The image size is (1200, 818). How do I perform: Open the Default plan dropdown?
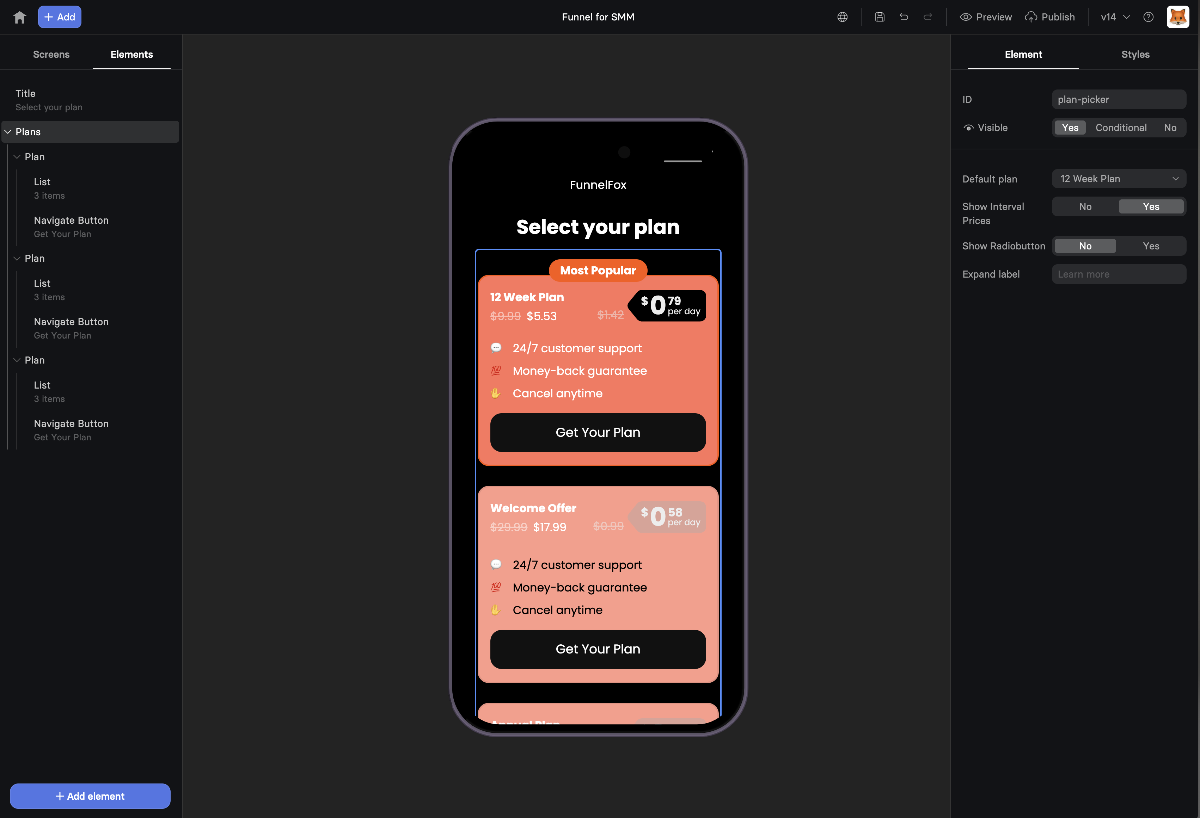coord(1119,179)
